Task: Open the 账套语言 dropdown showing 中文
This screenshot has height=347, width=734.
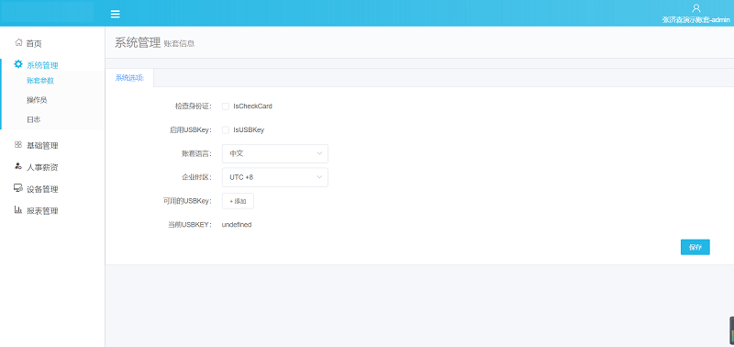Action: [274, 153]
